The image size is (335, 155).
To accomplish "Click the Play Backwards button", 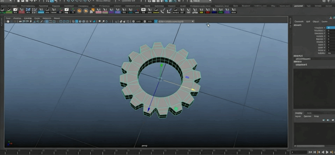I will (323, 152).
